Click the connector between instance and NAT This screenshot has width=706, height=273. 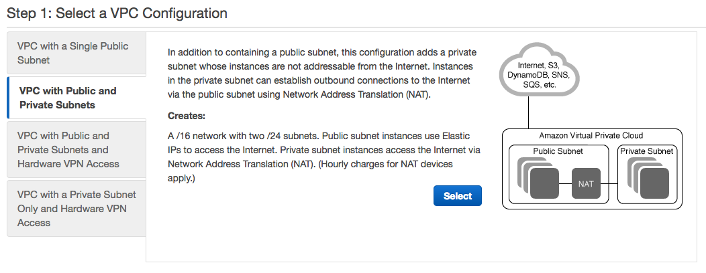click(565, 183)
